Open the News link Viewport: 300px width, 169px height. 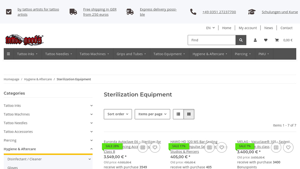click(268, 28)
